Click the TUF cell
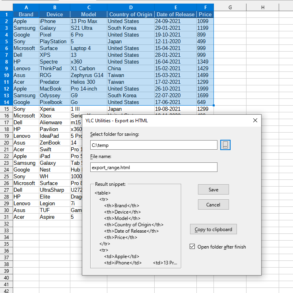293x293 pixels. point(54,210)
